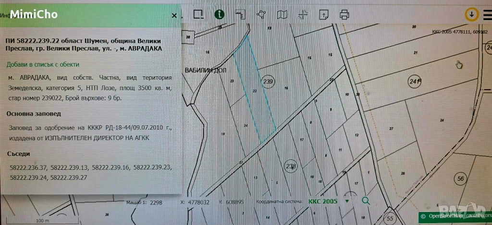The height and width of the screenshot is (225, 492).
Task: Choose the polygon drawing tool
Action: (261, 14)
